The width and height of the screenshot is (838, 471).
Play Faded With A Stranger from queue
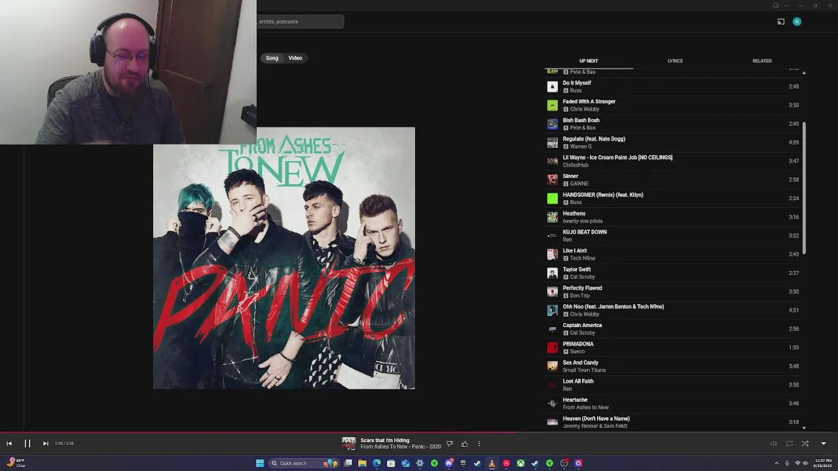point(673,105)
